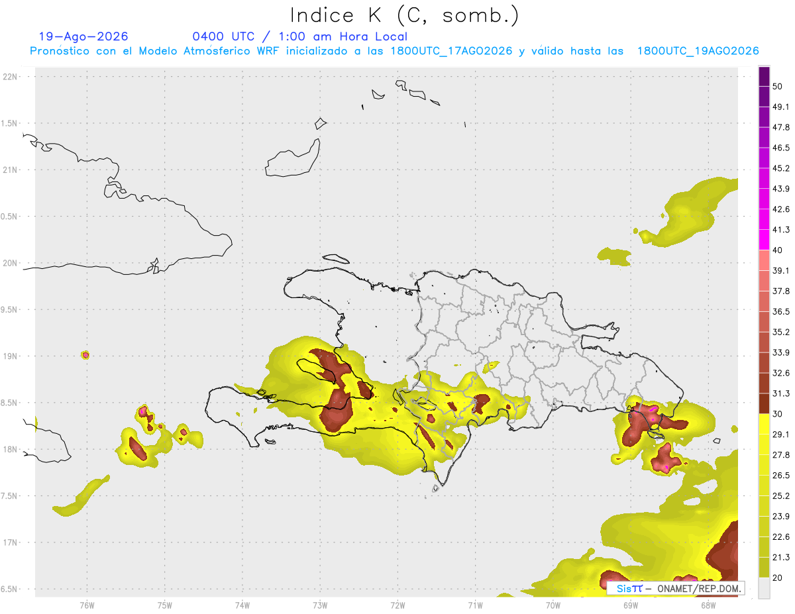The image size is (795, 614).
Task: Click the "70W" longitude label
Action: (553, 605)
